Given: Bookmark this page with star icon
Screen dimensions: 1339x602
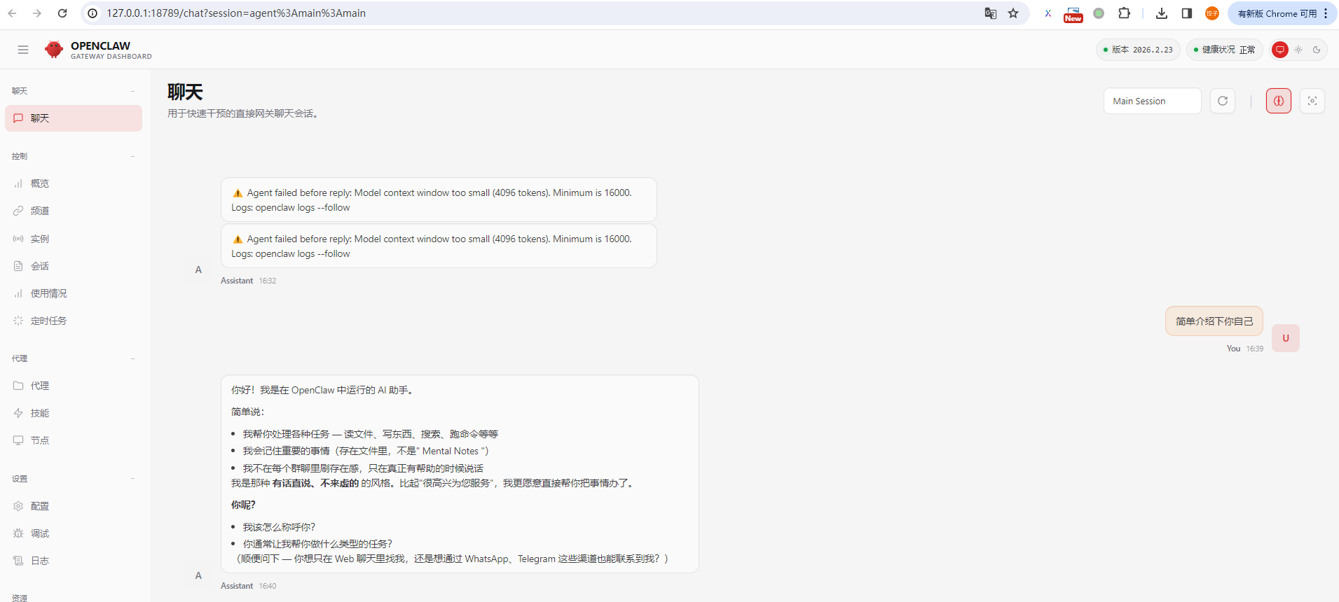Looking at the screenshot, I should pyautogui.click(x=1013, y=13).
